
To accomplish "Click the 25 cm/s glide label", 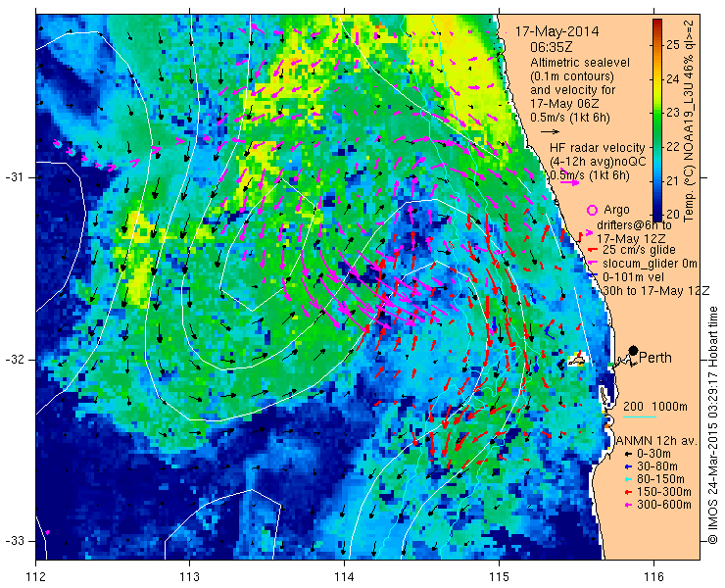I will coord(639,250).
